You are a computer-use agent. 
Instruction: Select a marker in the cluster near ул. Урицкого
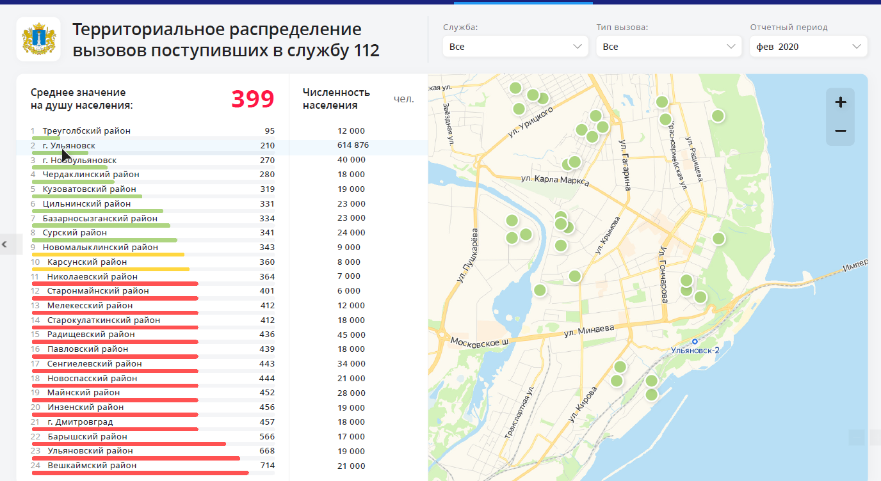tap(533, 96)
